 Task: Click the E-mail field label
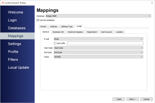[47, 39]
